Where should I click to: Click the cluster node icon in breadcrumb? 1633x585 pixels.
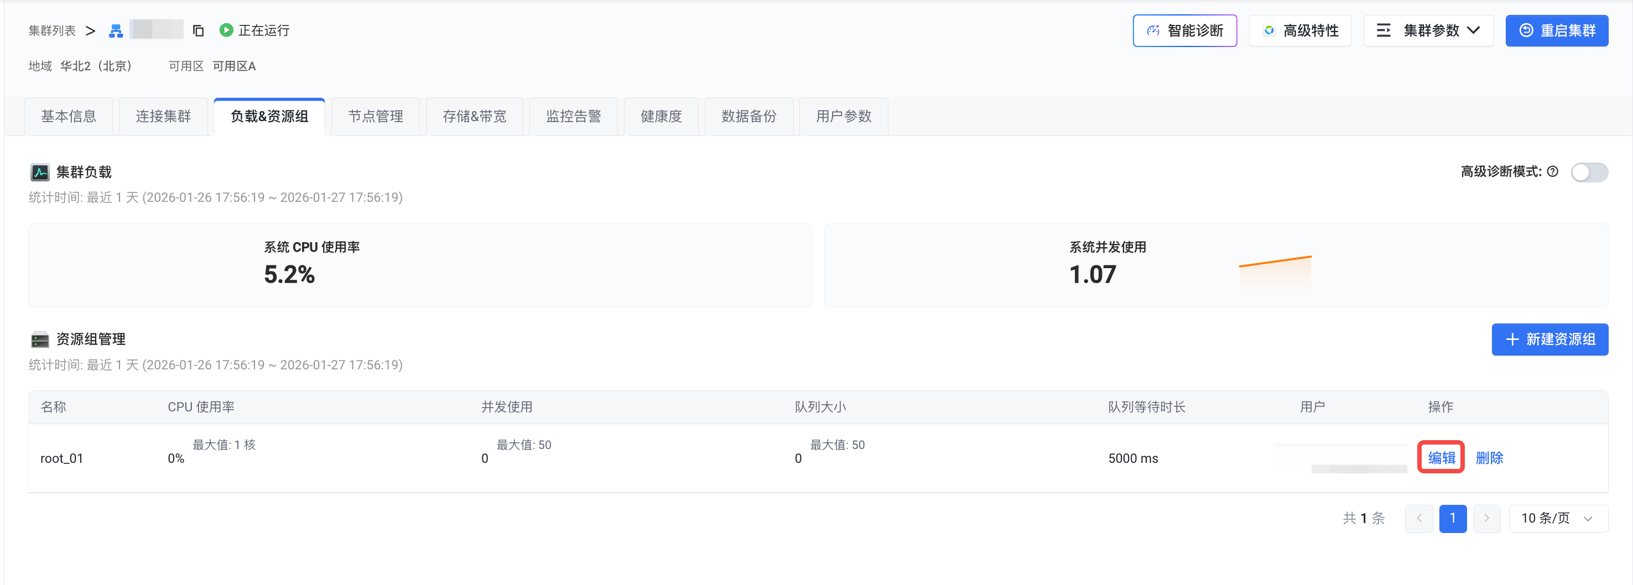116,30
